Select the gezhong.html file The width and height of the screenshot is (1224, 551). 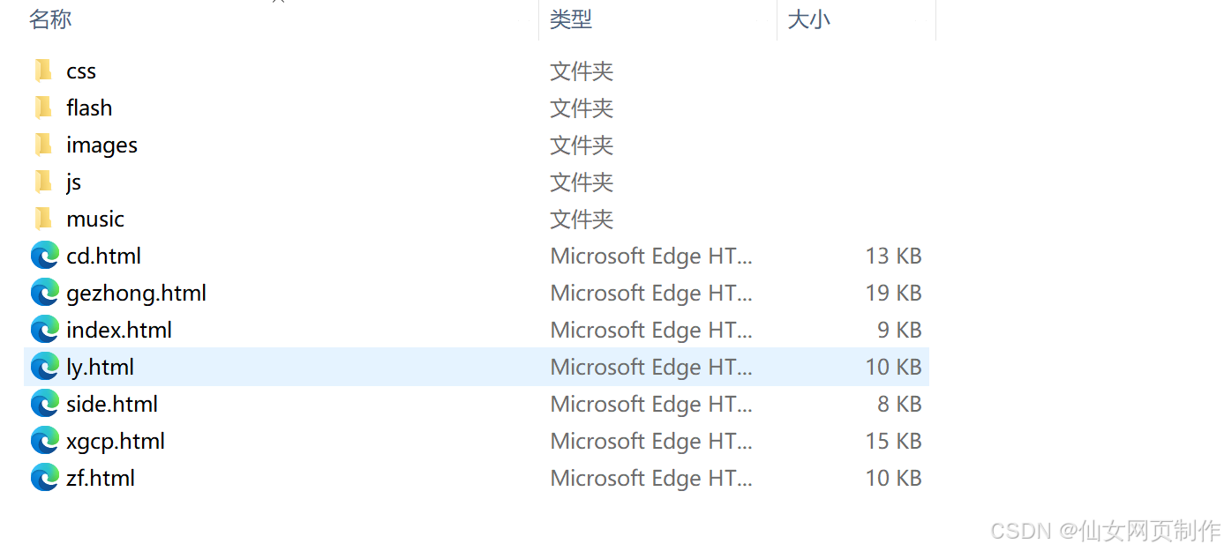click(136, 292)
